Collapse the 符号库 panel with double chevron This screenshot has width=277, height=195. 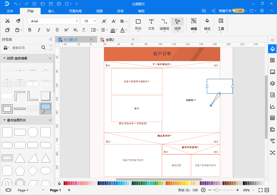pyautogui.click(x=51, y=39)
